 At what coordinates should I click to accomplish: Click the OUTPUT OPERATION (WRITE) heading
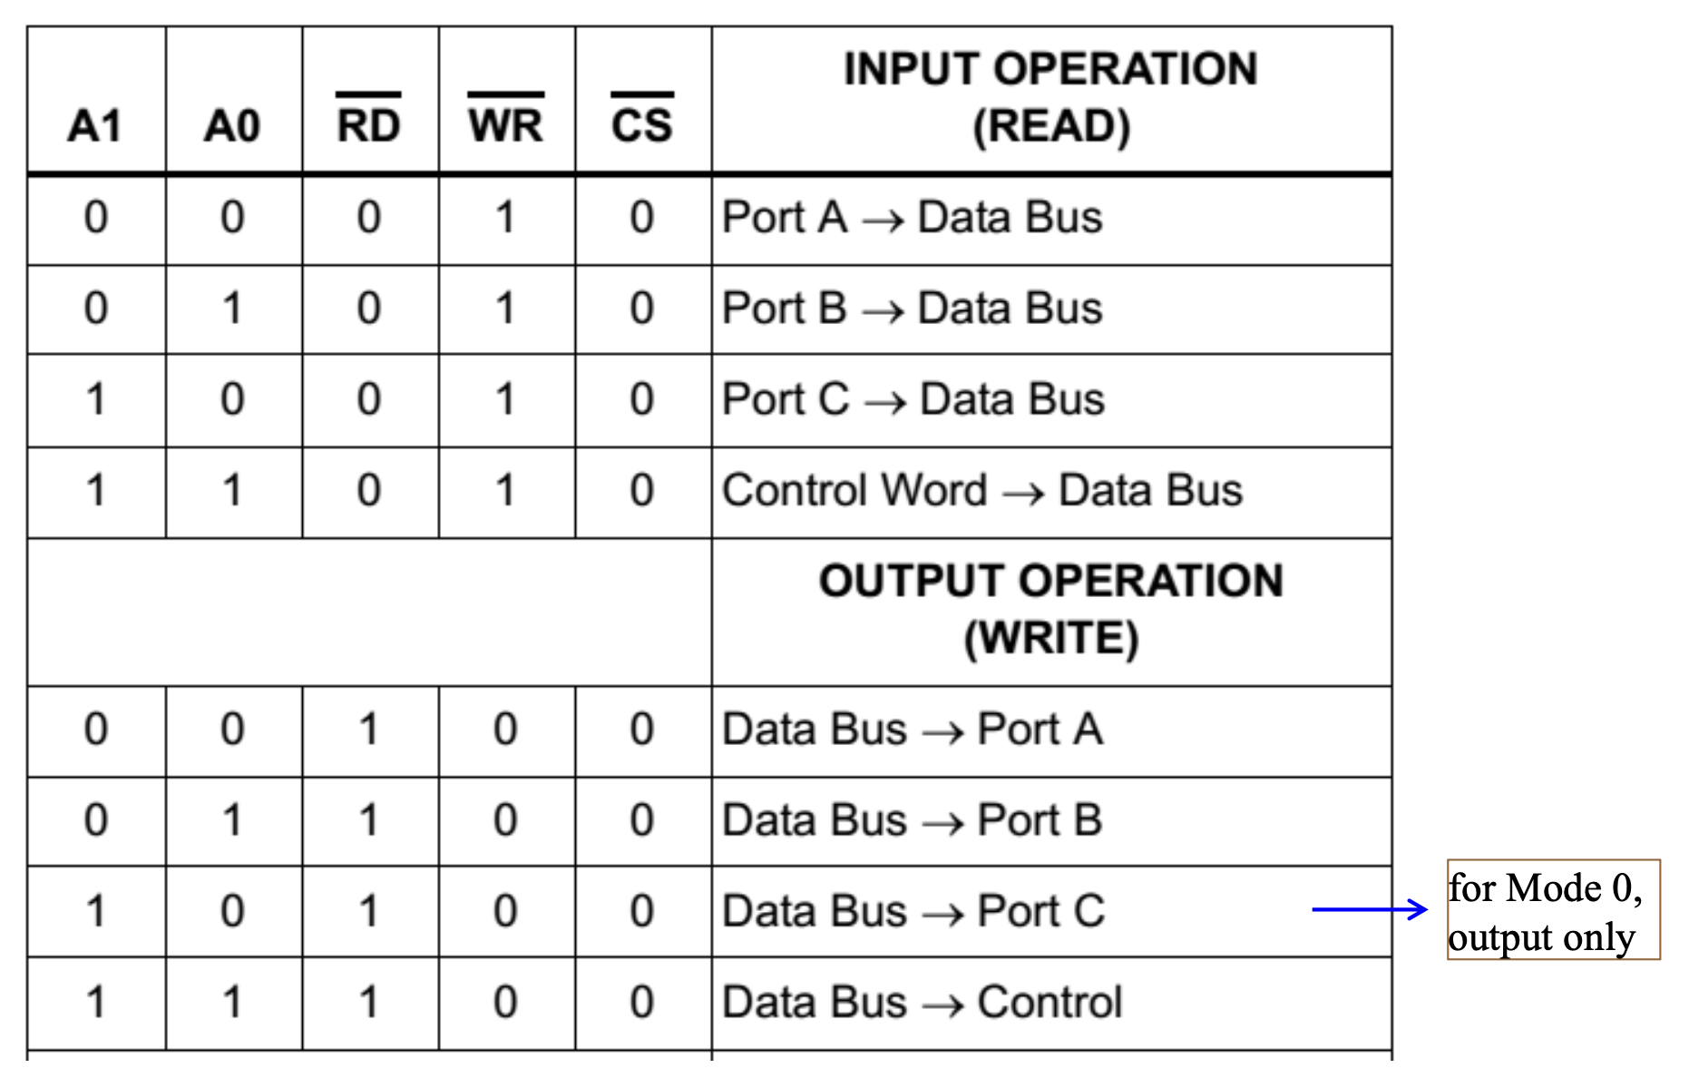tap(1050, 609)
